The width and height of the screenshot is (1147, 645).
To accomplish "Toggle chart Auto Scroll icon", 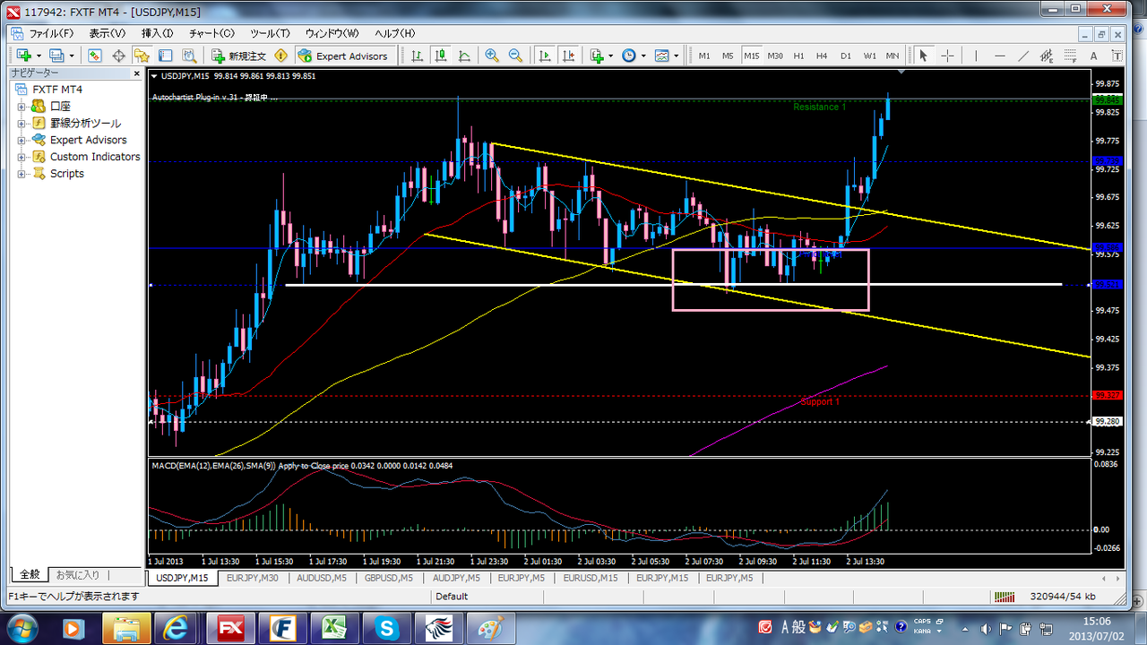I will click(544, 56).
